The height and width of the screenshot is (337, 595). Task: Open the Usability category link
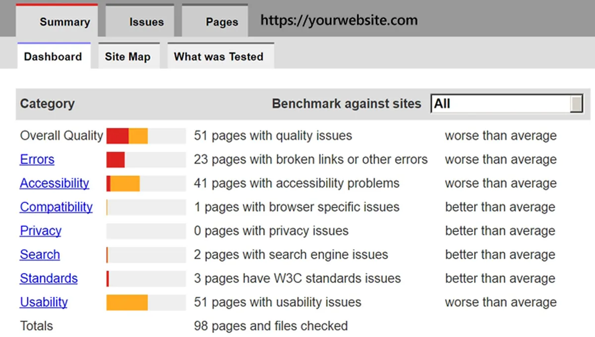[x=44, y=302]
